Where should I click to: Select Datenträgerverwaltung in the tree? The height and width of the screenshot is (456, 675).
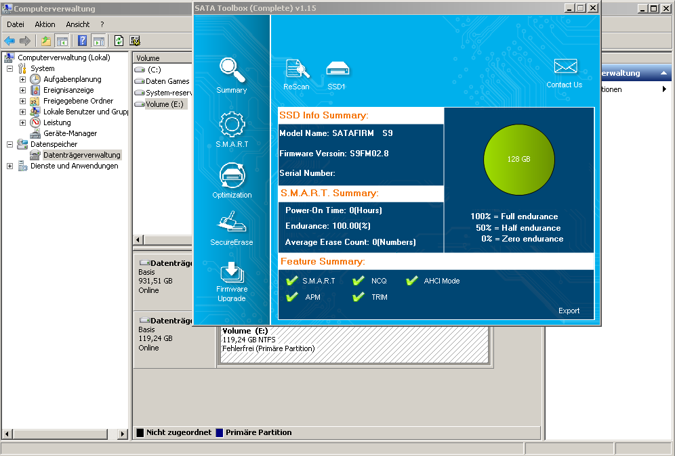point(82,155)
